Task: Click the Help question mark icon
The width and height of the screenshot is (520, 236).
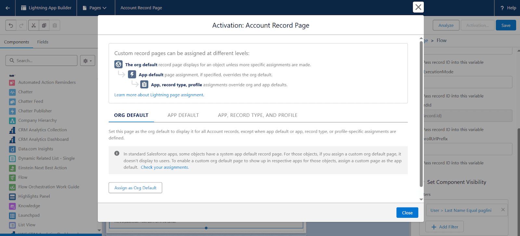Action: pyautogui.click(x=502, y=8)
